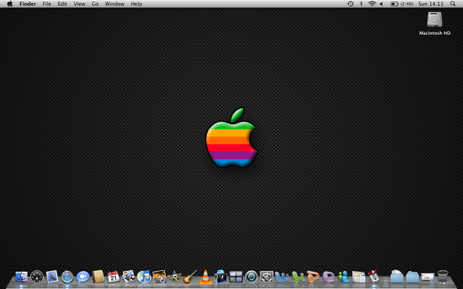Open Time Machine status menu in menu bar
463x289 pixels.
[350, 4]
